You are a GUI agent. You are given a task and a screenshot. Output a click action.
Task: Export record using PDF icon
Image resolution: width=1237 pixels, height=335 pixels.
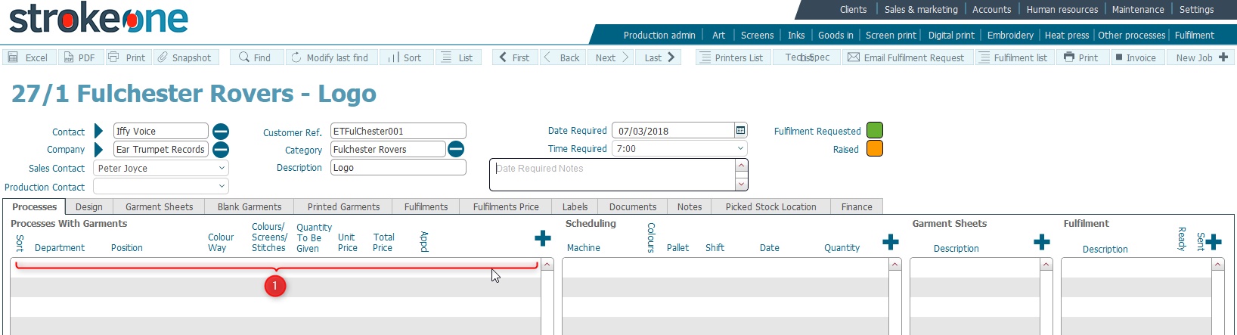[x=69, y=57]
